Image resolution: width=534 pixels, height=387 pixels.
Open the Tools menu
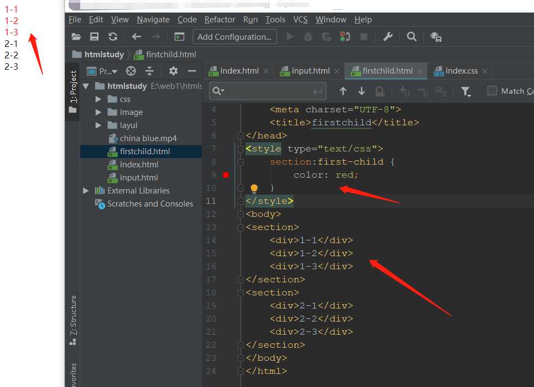tap(275, 20)
